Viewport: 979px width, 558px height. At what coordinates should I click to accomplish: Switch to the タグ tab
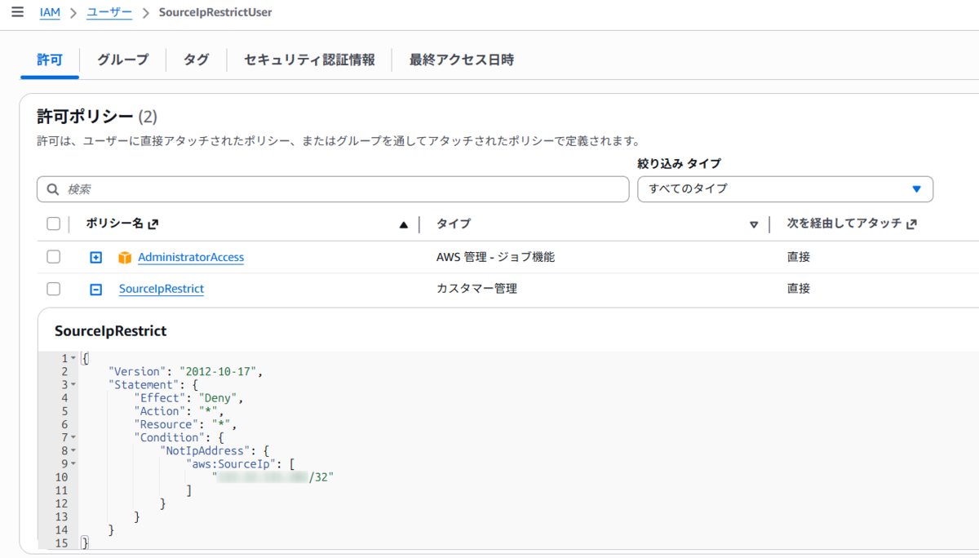click(x=196, y=60)
